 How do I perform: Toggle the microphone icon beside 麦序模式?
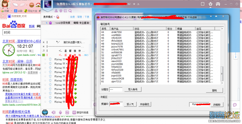pyautogui.click(x=58, y=17)
